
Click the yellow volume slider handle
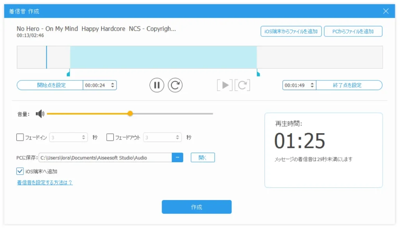coord(130,114)
